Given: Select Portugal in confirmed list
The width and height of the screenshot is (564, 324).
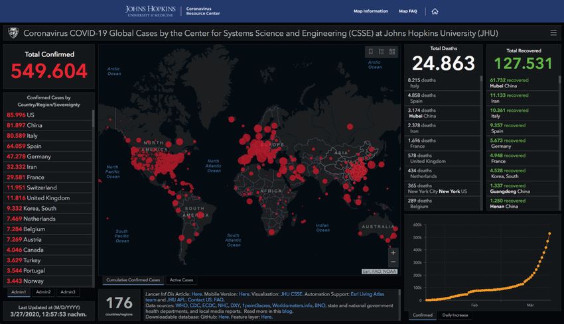Looking at the screenshot, I should tap(48, 271).
